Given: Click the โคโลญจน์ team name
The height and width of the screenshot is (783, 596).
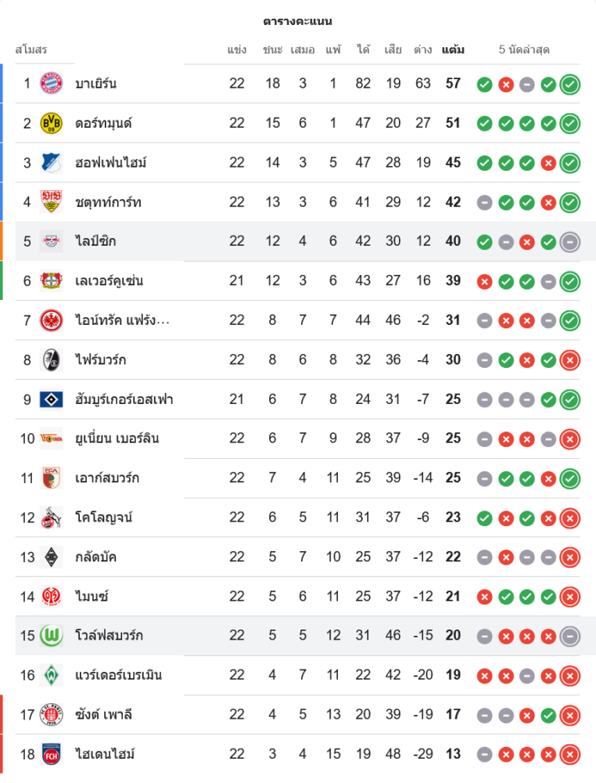Looking at the screenshot, I should click(x=104, y=517).
